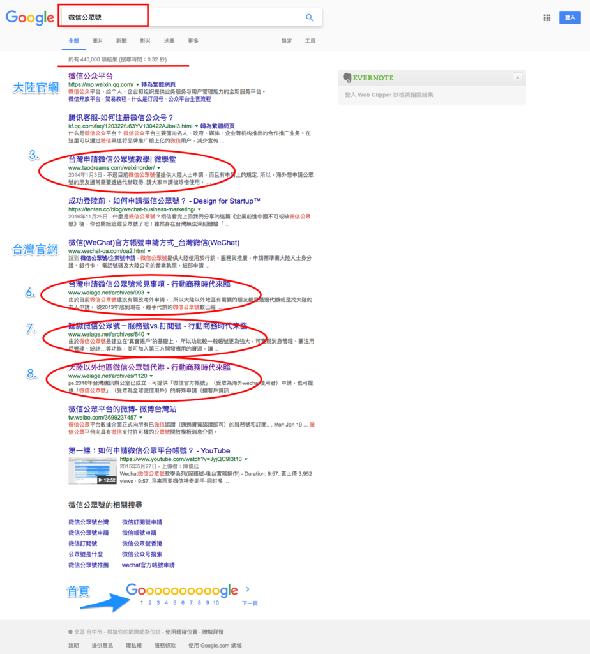Open the 台灣申請微信公眾號常見事項 result
Viewport: 590px width, 654px height.
pos(149,284)
